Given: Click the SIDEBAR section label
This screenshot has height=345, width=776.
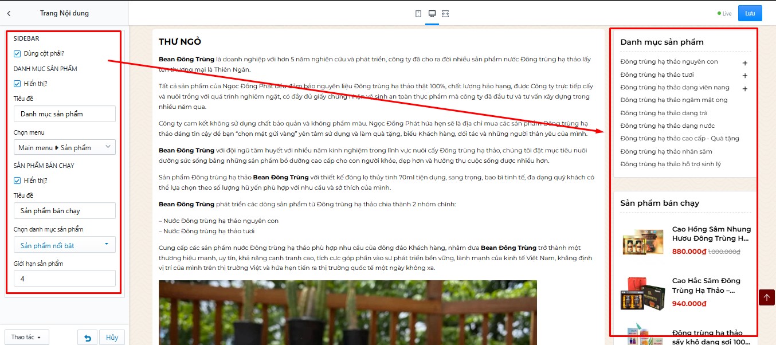Looking at the screenshot, I should (x=26, y=38).
